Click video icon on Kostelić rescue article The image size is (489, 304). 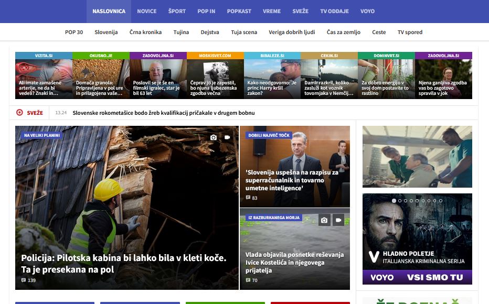click(338, 220)
